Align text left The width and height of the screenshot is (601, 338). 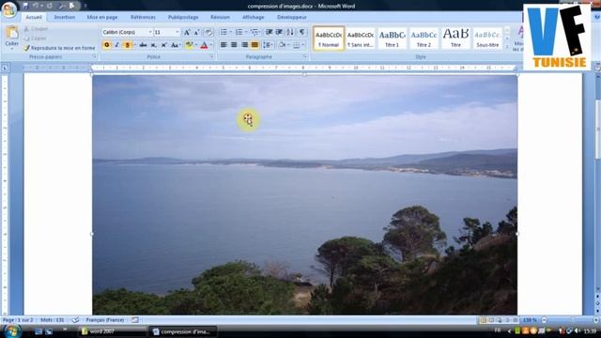click(223, 45)
